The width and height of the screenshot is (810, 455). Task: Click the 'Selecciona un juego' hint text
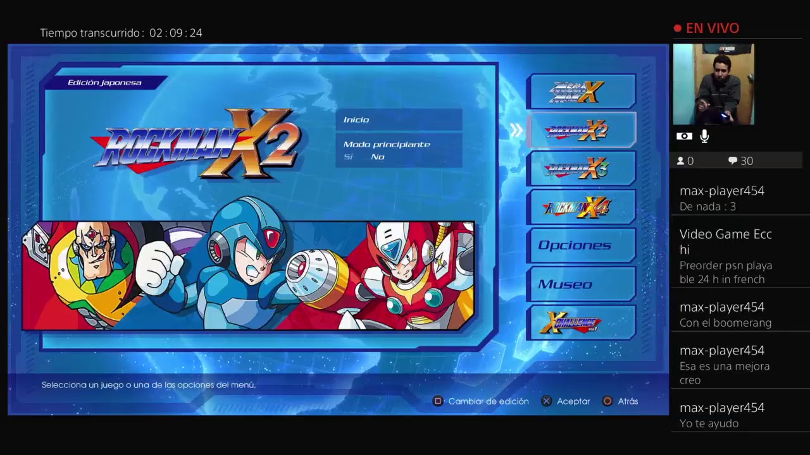pos(149,385)
